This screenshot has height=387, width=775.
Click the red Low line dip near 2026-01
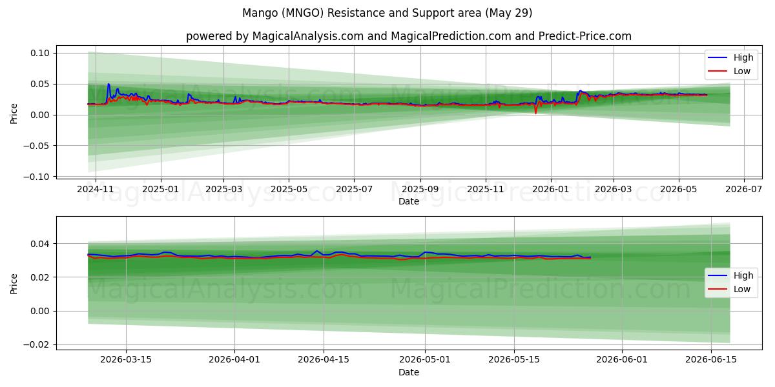[535, 113]
